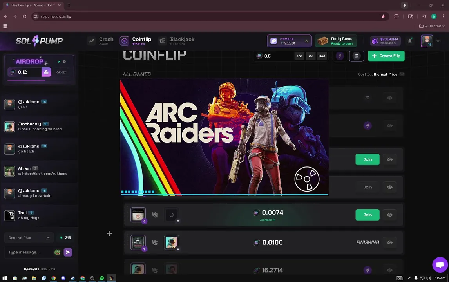Open the All Bookmarks folder
449x282 pixels.
pos(432,26)
